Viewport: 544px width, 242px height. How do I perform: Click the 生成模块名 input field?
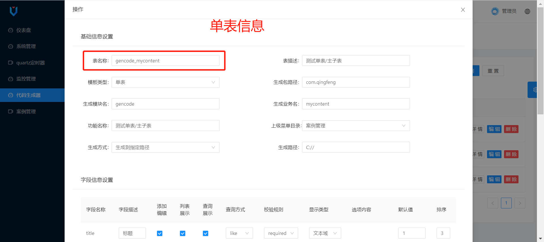tap(165, 104)
